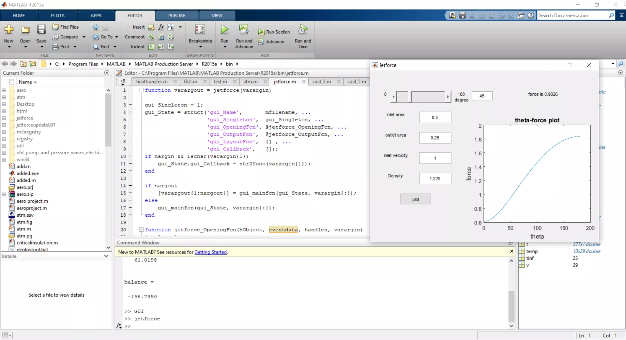Click browse for folder icon
626x340 pixels.
click(33, 64)
